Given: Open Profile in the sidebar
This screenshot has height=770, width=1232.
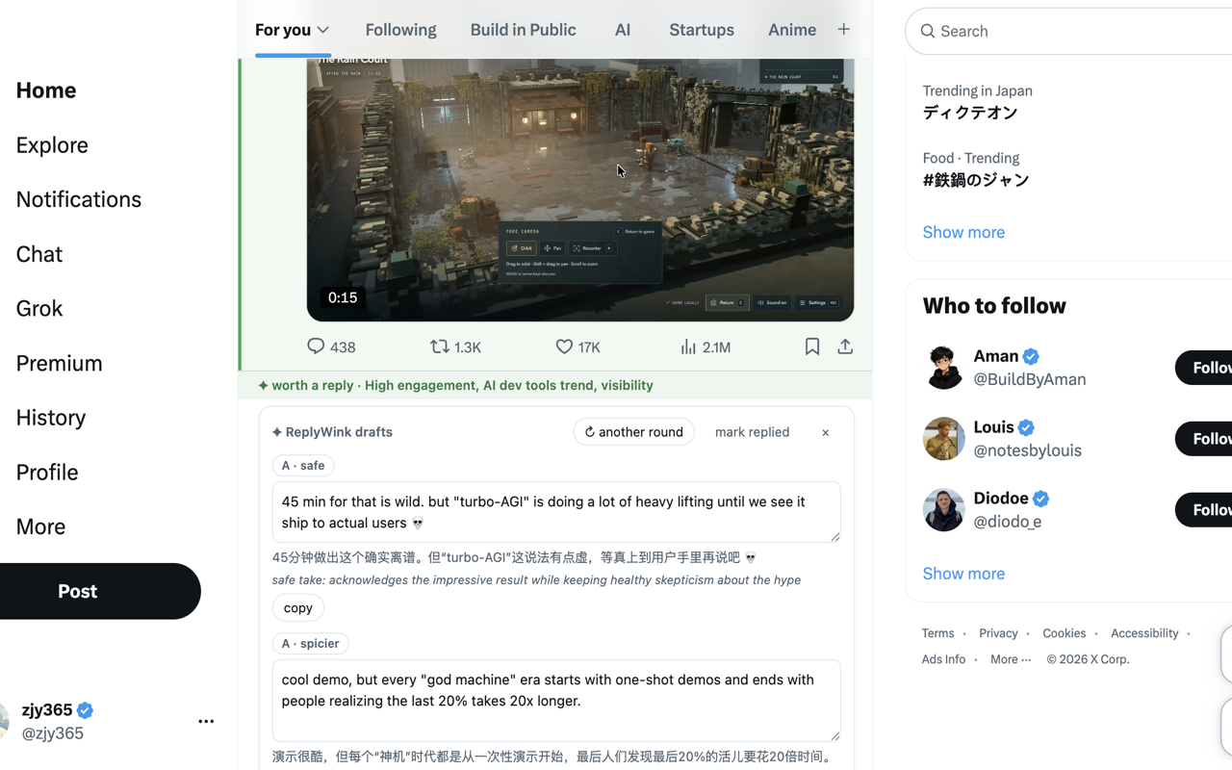Looking at the screenshot, I should [x=47, y=473].
